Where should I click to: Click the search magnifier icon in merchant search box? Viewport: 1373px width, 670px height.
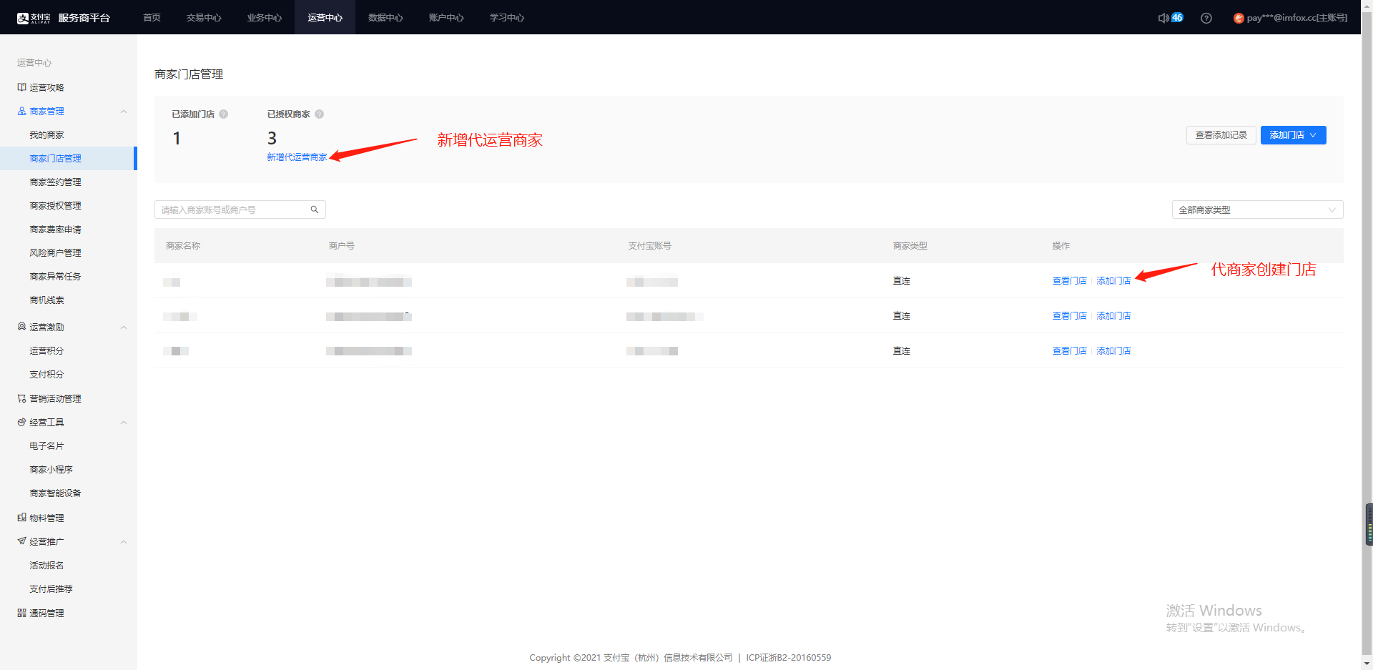[315, 210]
